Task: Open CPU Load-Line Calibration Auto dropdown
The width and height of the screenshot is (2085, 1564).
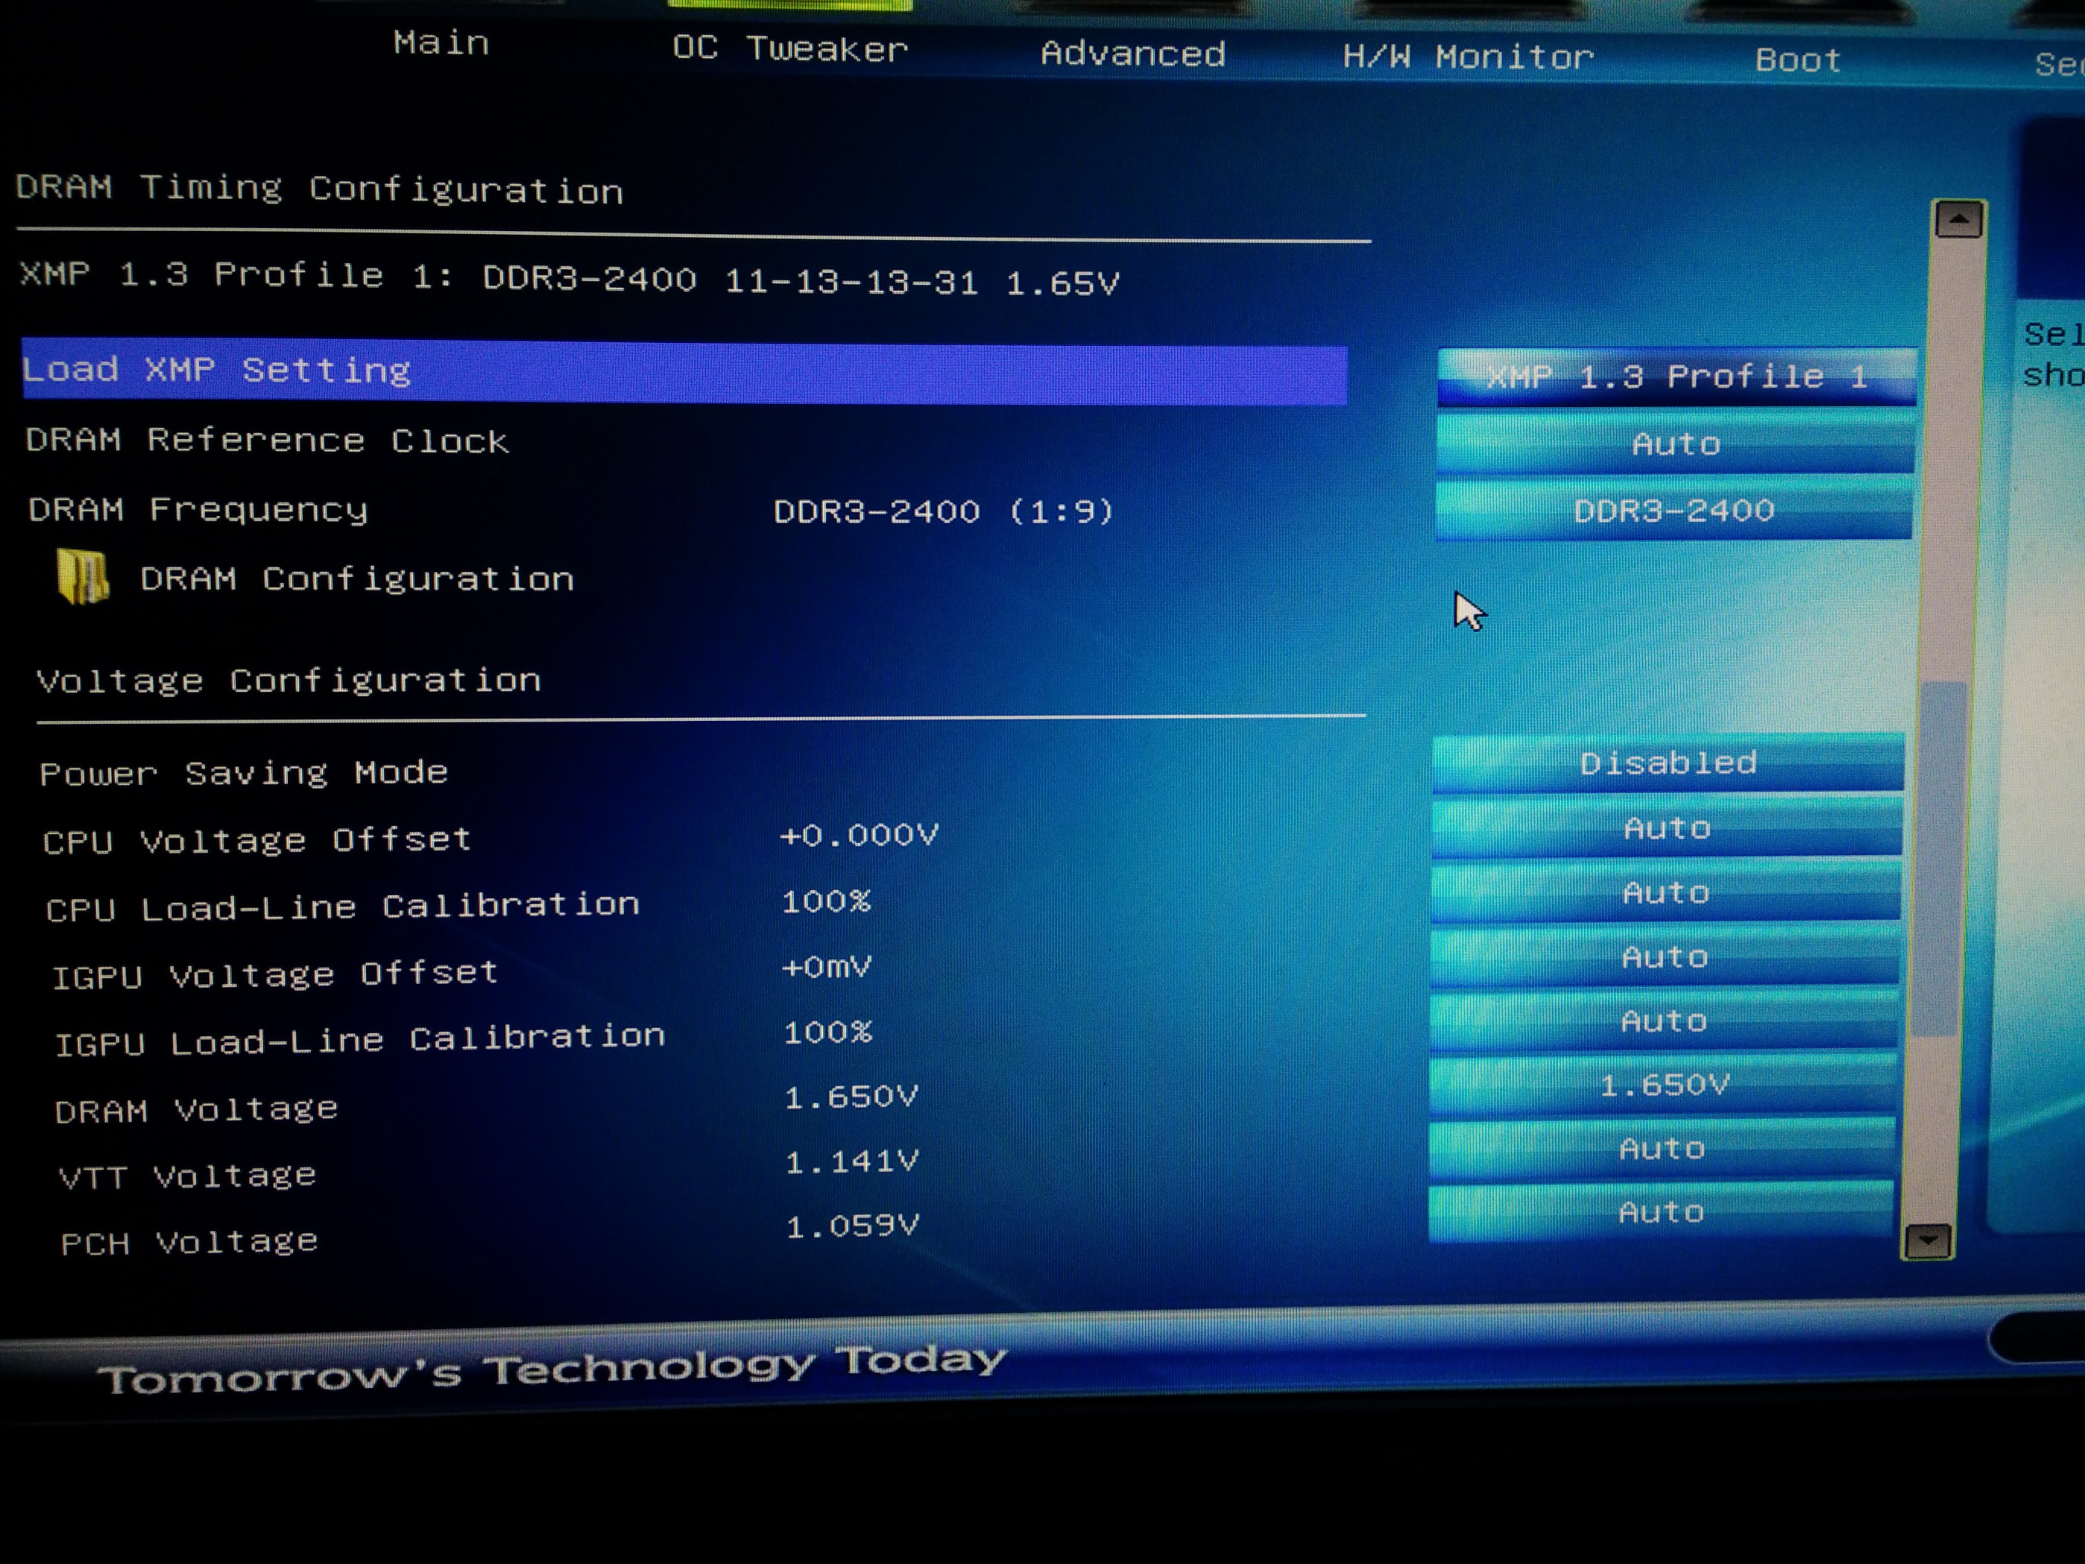Action: (x=1665, y=892)
